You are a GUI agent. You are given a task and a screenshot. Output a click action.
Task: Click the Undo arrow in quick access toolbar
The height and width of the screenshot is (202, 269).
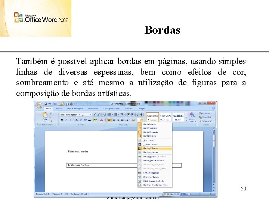pos(49,104)
